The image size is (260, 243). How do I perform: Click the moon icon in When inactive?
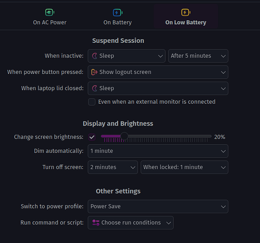coord(95,56)
